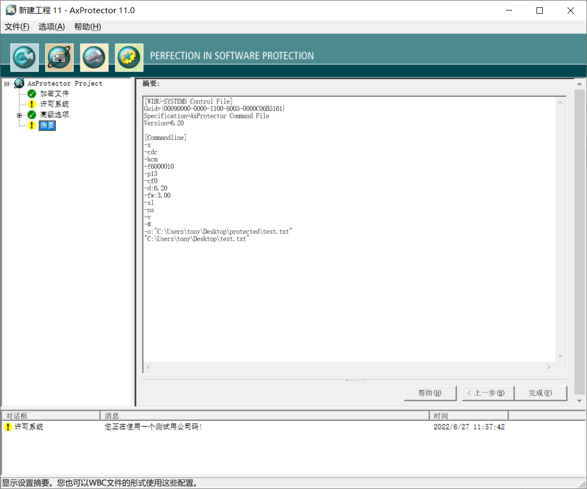Click message 您正在使用一个测试用公司码!
Viewport: 587px width, 489px height.
[x=154, y=427]
